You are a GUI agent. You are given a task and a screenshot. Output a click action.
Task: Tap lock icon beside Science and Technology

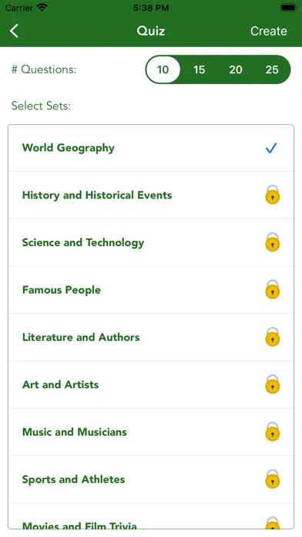273,242
